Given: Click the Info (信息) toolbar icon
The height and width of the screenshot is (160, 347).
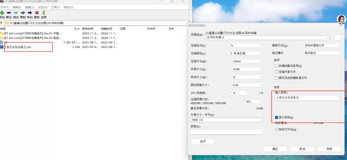Looking at the screenshot, I should [x=44, y=13].
